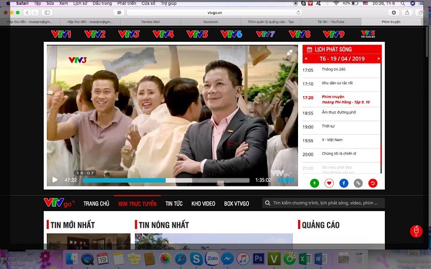
Task: Go to previous day in schedule
Action: point(306,58)
